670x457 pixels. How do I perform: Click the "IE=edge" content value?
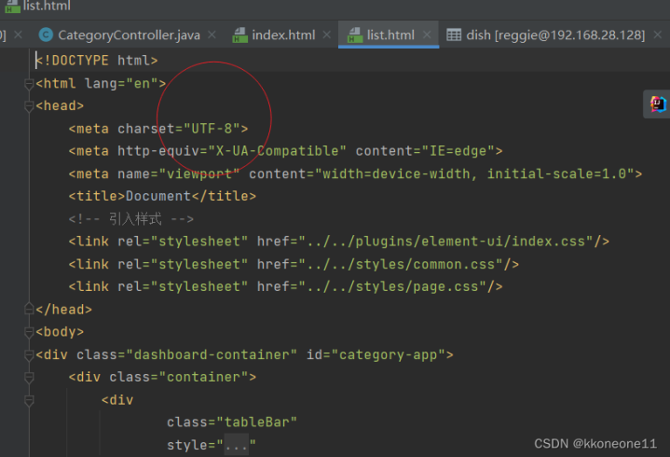pyautogui.click(x=458, y=151)
